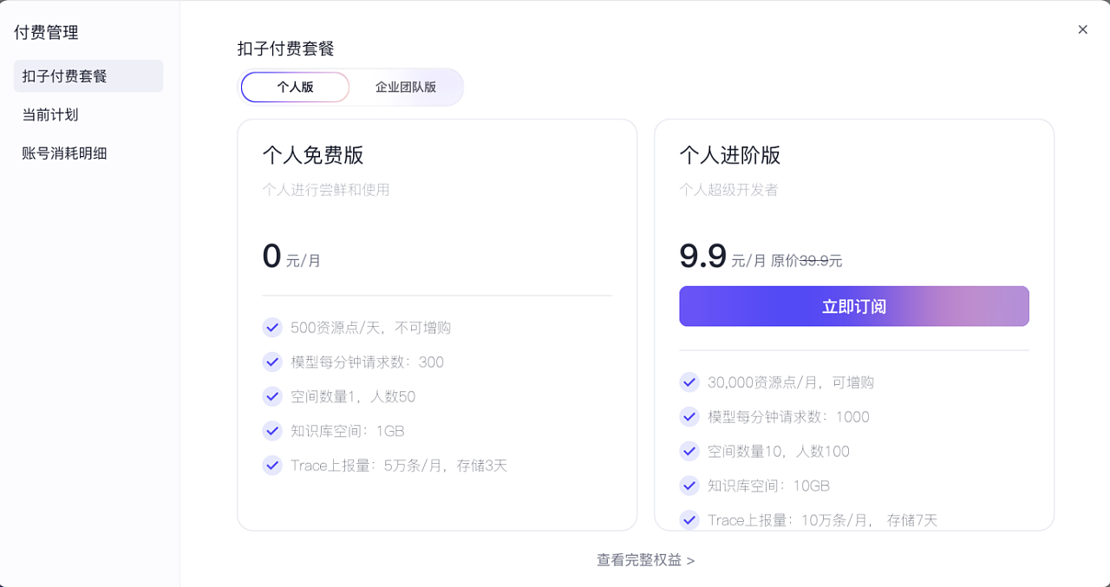Click the 立即订阅 subscribe button

[x=853, y=306]
